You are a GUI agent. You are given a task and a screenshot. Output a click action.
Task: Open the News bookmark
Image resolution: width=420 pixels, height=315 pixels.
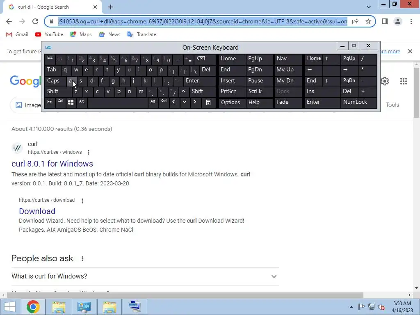coord(109,34)
